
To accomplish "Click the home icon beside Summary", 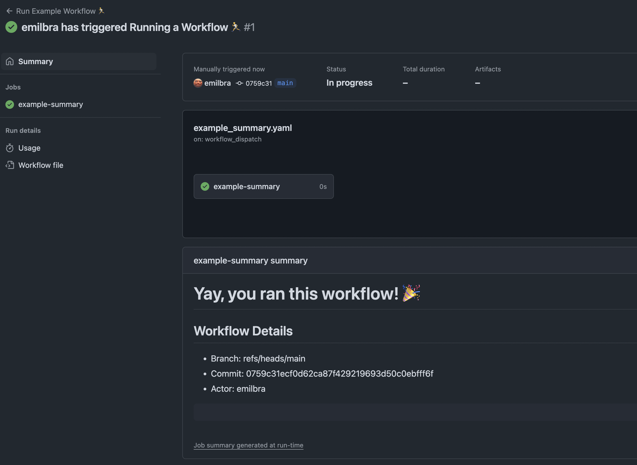I will 10,61.
